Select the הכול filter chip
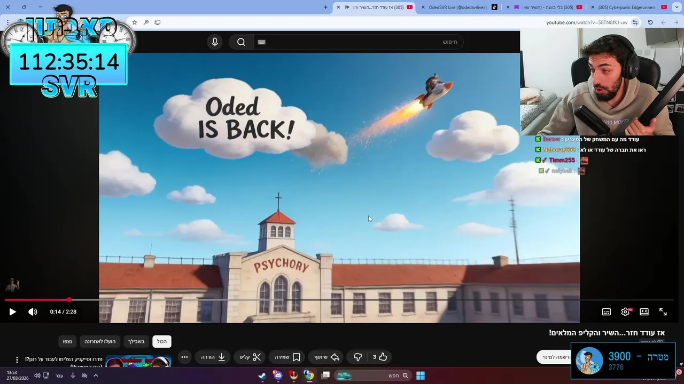Screen dimensions: 684x384 162,341
